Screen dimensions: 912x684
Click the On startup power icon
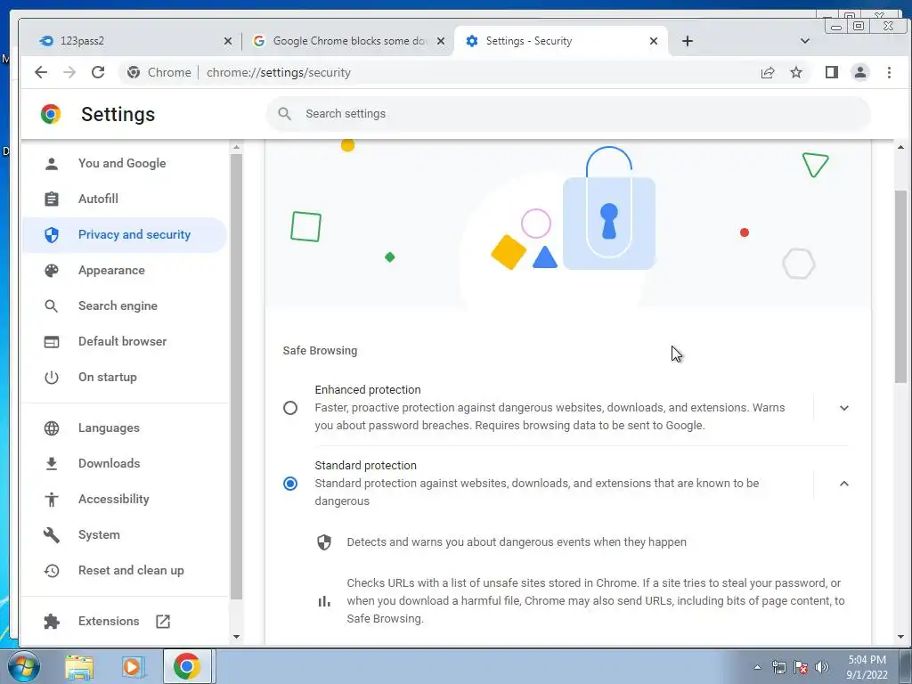point(52,378)
